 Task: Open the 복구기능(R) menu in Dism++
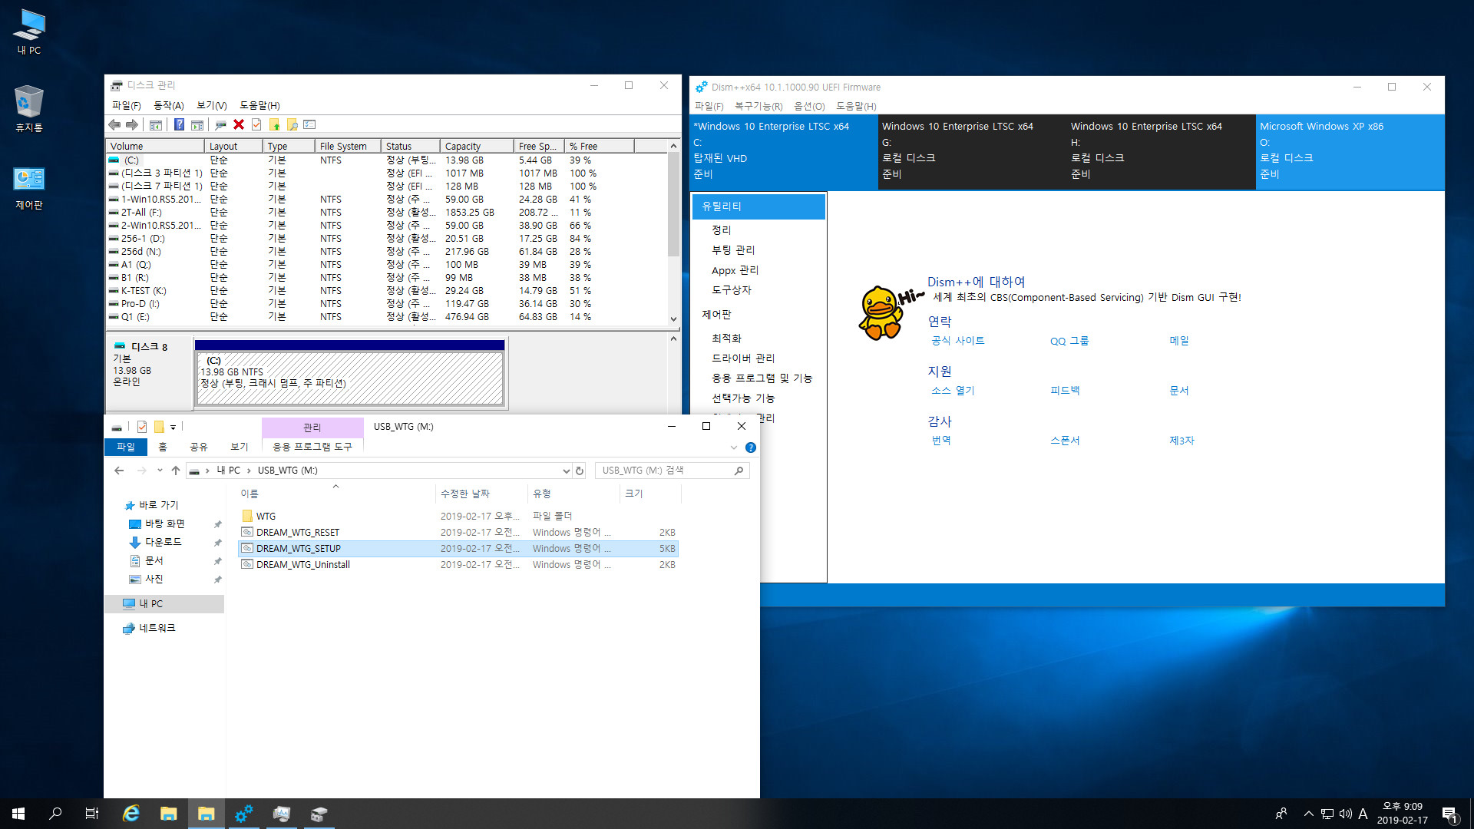pyautogui.click(x=758, y=106)
